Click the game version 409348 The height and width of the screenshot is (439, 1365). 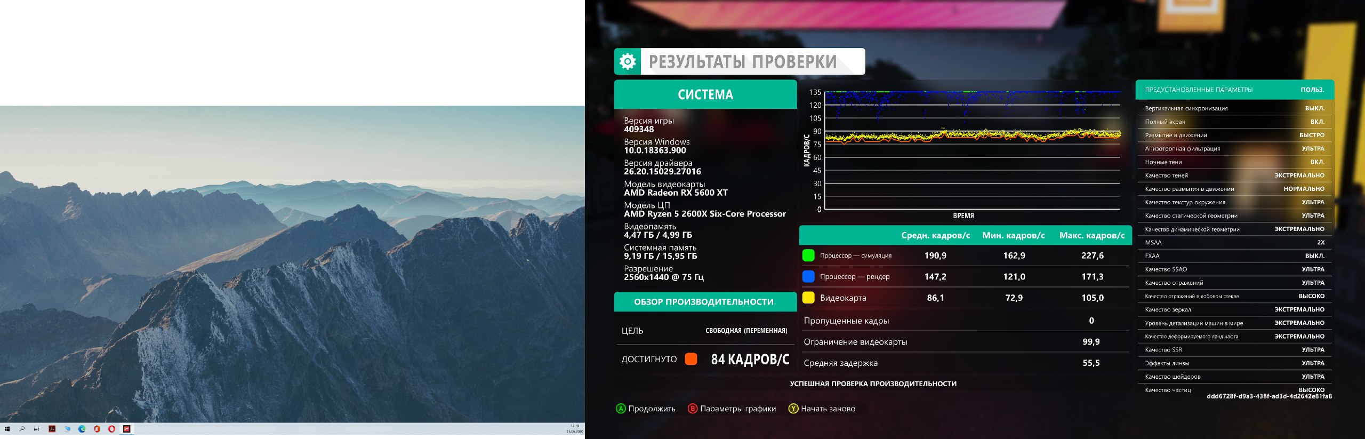tap(639, 129)
